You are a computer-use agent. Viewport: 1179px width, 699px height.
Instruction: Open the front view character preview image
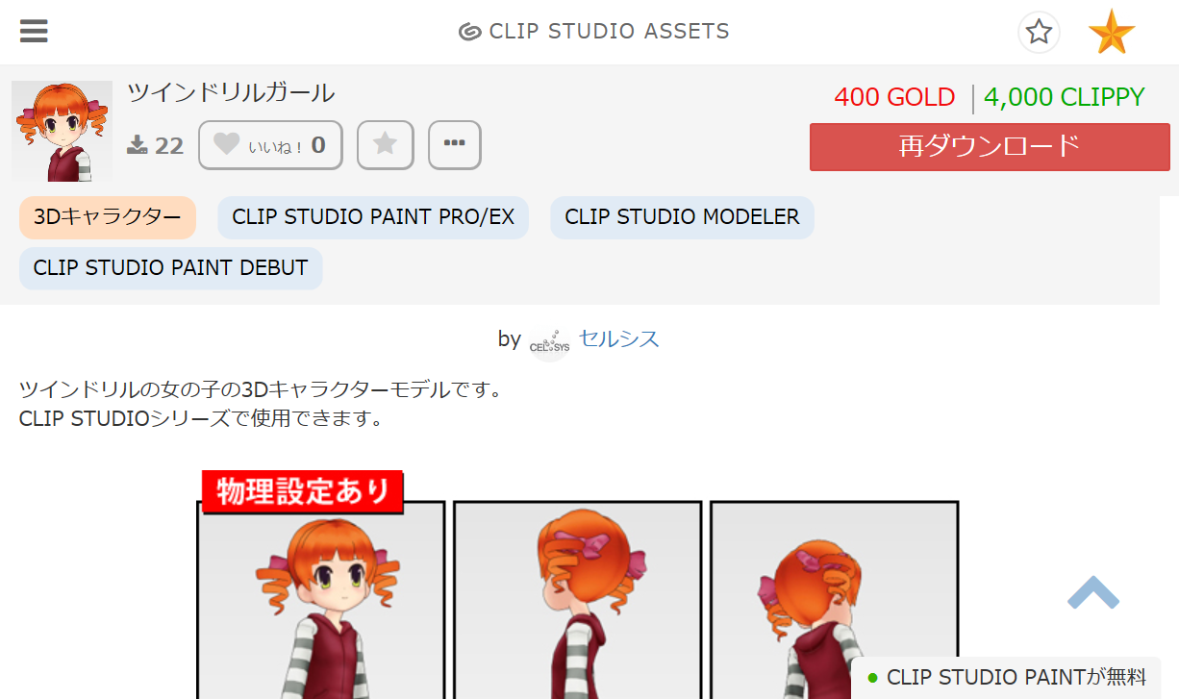[321, 600]
